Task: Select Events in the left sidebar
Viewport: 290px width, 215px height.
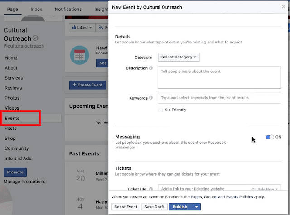Action: click(12, 119)
